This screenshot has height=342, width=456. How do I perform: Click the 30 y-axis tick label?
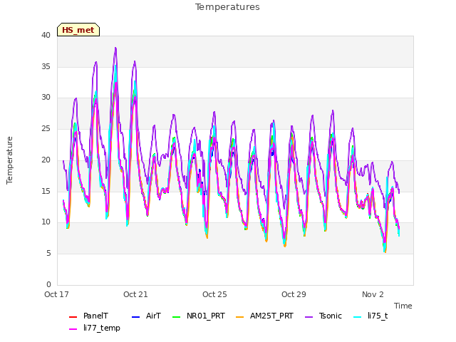pyautogui.click(x=46, y=98)
